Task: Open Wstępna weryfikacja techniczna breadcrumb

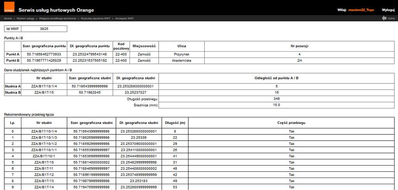Action: pyautogui.click(x=57, y=19)
